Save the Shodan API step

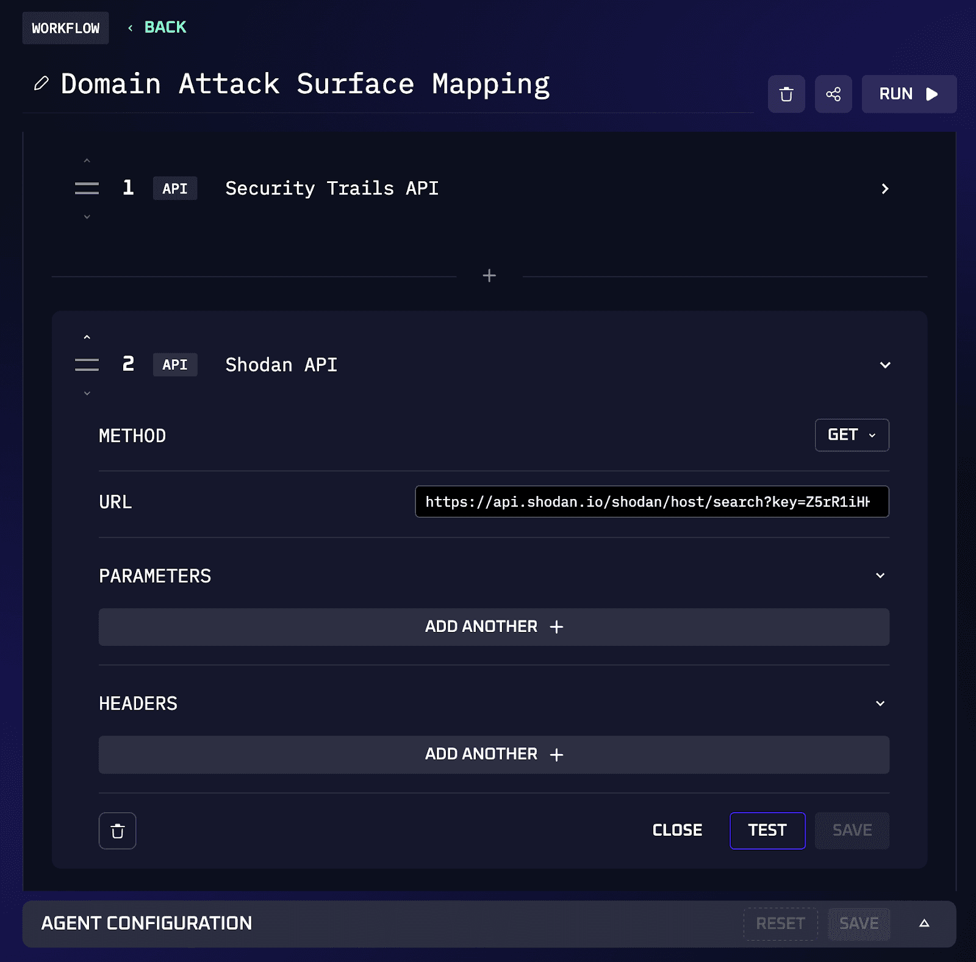click(x=852, y=831)
